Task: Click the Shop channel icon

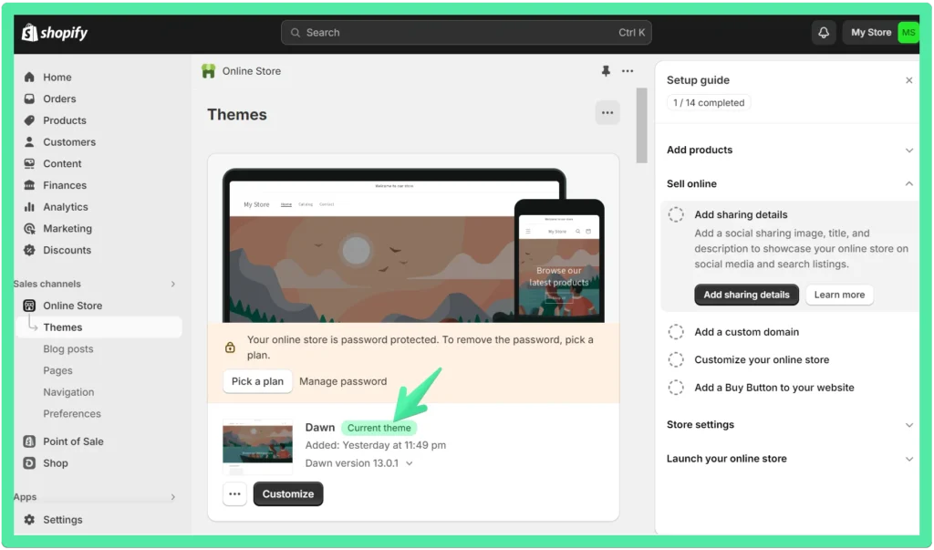Action: tap(29, 463)
